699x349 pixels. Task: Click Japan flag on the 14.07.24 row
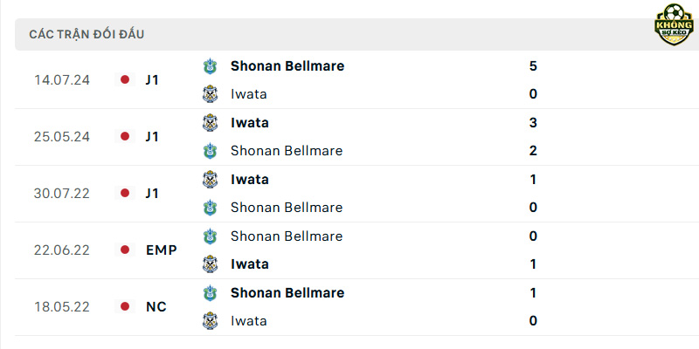(x=125, y=79)
